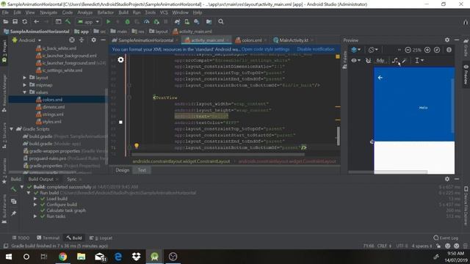
Task: Expand the mipmap folder in project tree
Action: pos(25,85)
